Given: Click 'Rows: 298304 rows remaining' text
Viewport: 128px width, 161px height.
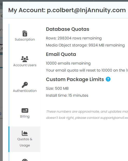Looking at the screenshot, I should tap(74, 38).
